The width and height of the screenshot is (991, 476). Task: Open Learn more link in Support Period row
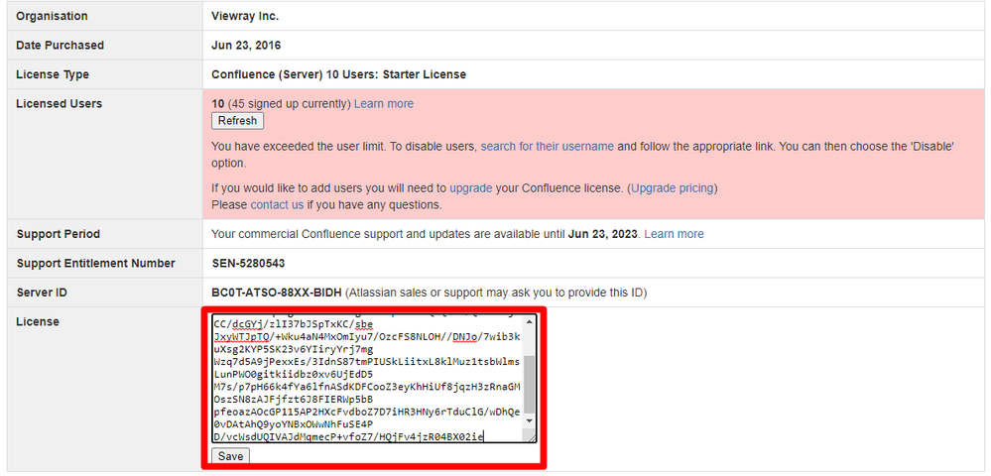point(674,234)
